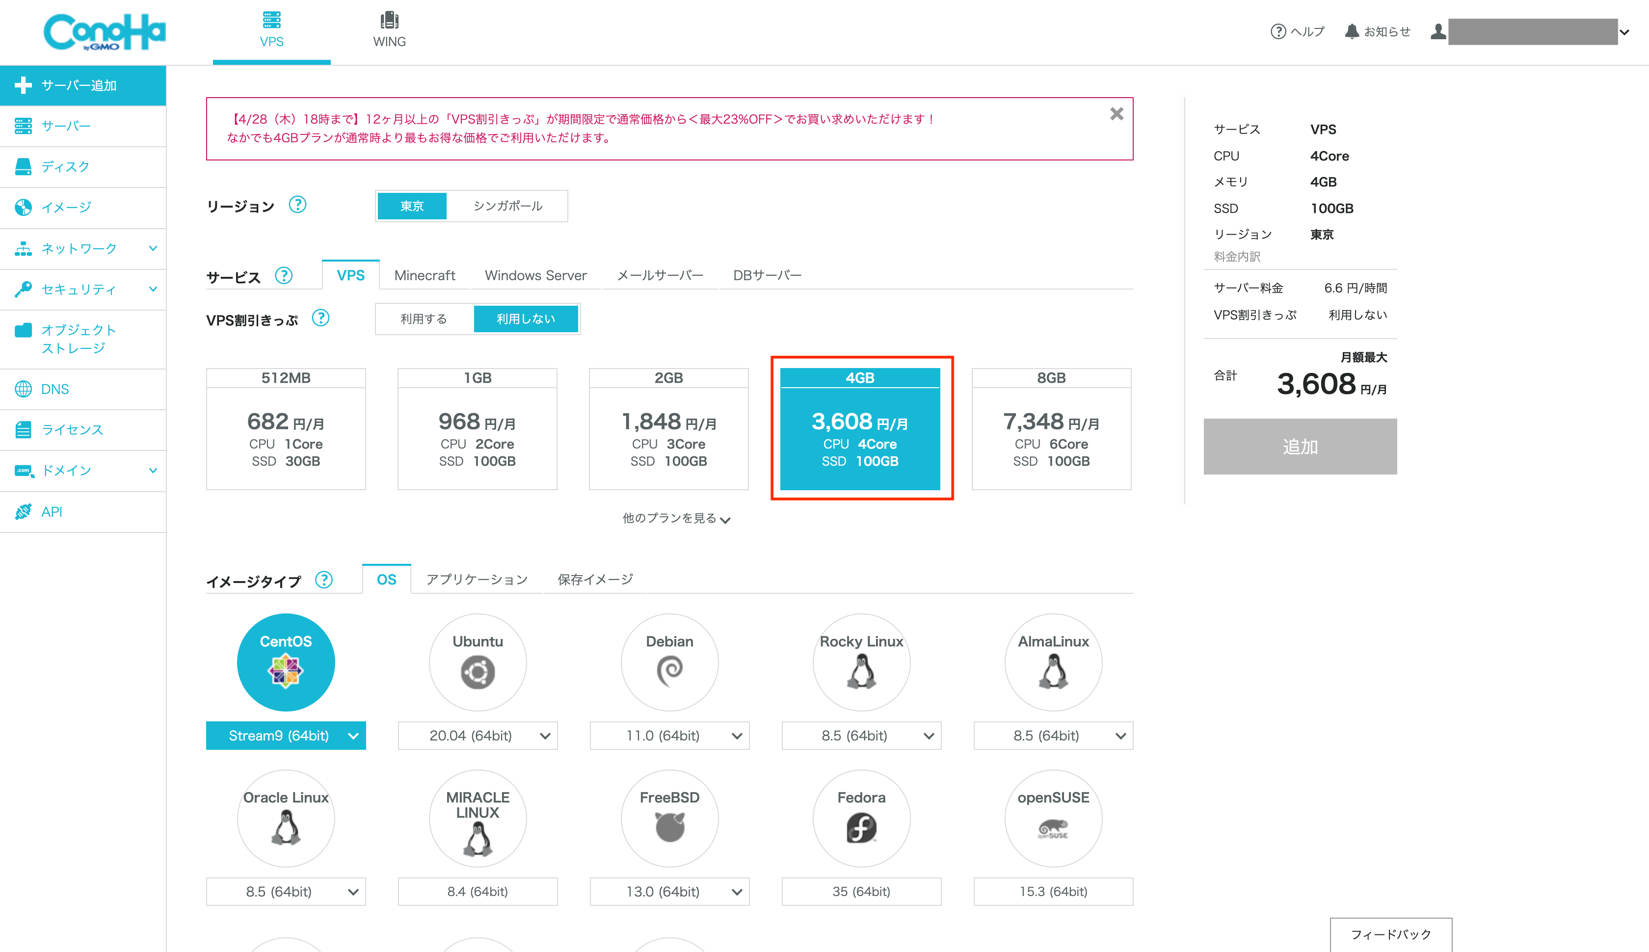This screenshot has height=952, width=1649.
Task: Open the Oracle Linux 8.5 version dropdown
Action: [286, 892]
